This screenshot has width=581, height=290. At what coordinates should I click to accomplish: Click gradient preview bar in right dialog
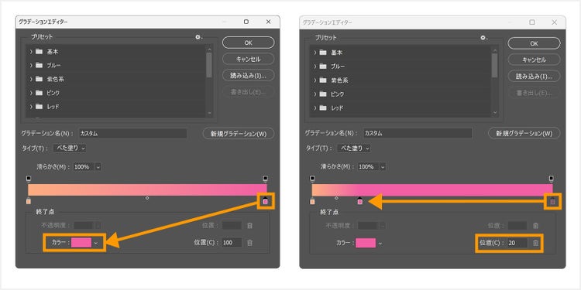[x=432, y=190]
